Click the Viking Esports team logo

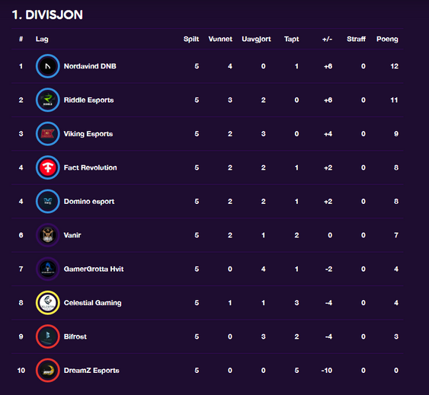point(47,134)
